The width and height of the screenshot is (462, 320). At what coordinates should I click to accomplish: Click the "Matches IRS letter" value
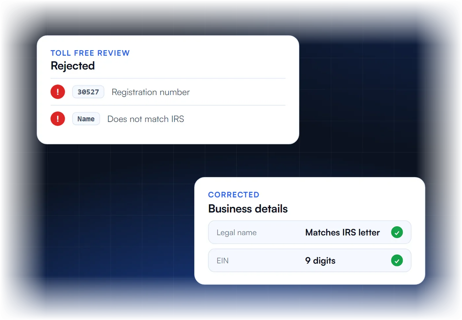click(x=343, y=232)
